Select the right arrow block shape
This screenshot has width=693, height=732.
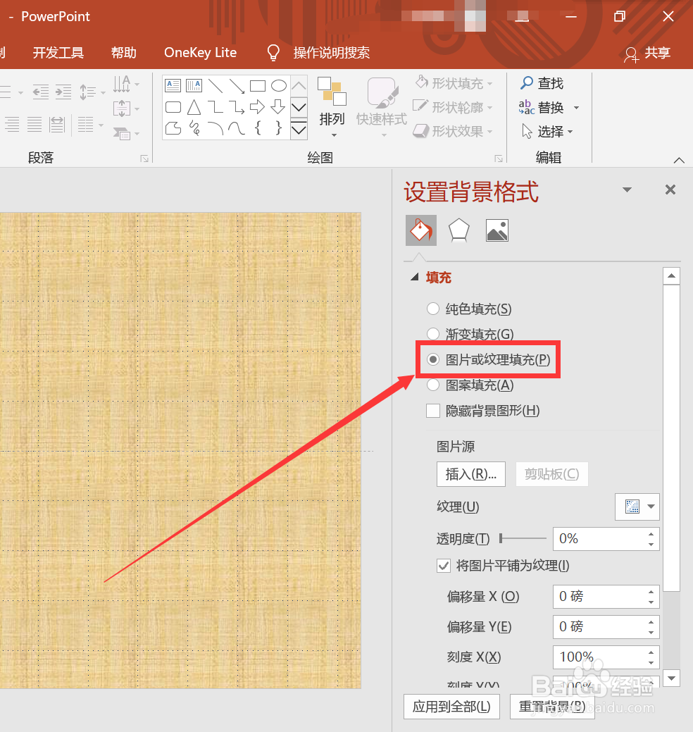pyautogui.click(x=257, y=107)
